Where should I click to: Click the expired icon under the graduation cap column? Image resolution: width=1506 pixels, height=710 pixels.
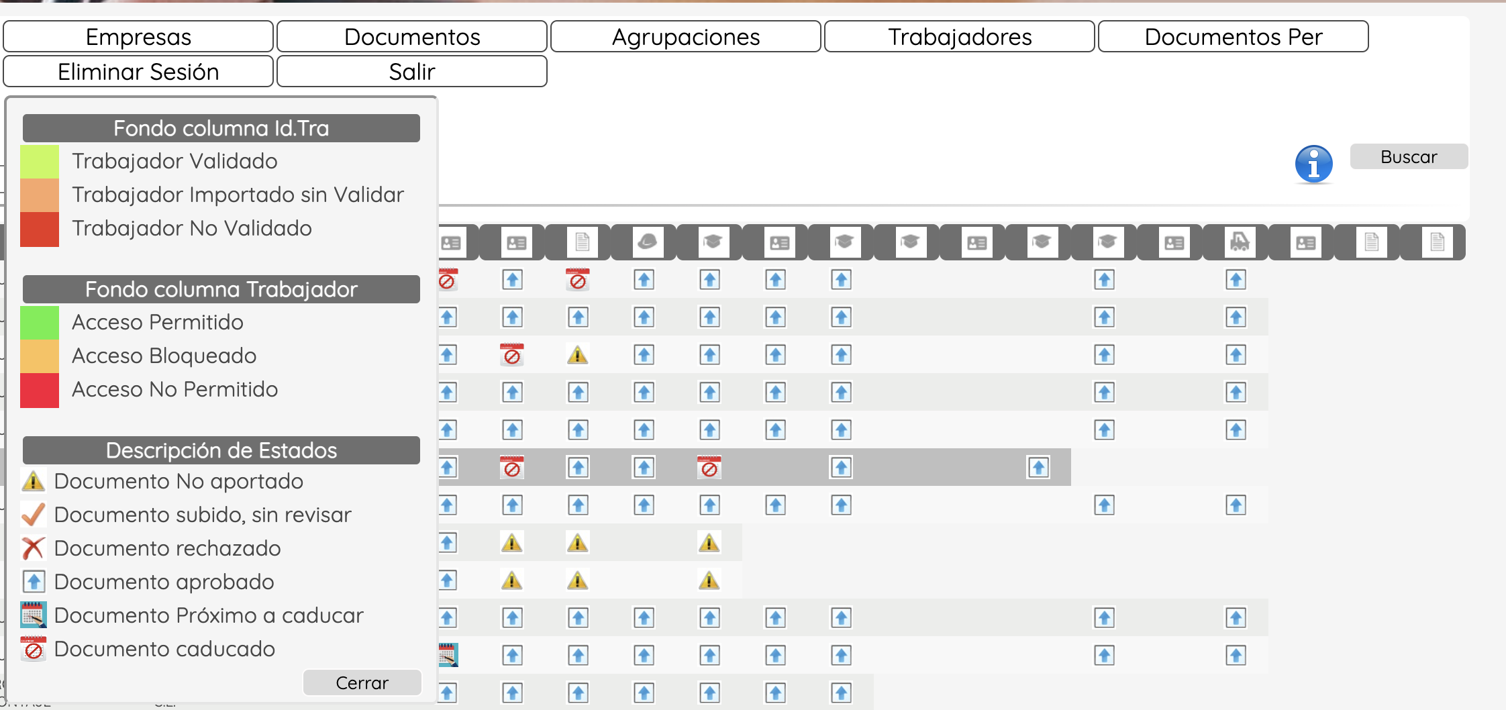click(x=709, y=467)
